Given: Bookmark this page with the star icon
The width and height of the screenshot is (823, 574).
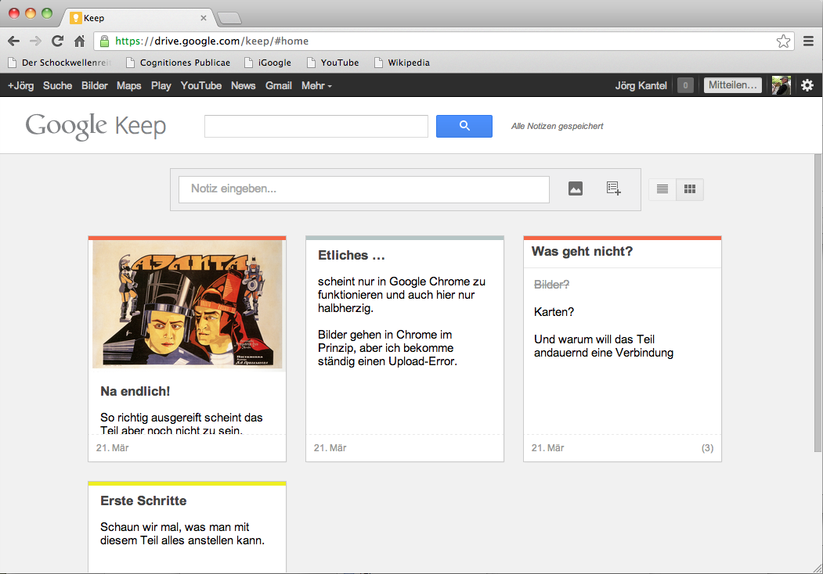Looking at the screenshot, I should point(783,41).
